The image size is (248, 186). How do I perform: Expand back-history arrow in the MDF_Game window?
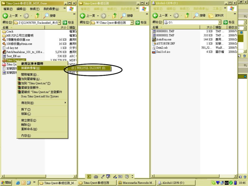[20, 16]
